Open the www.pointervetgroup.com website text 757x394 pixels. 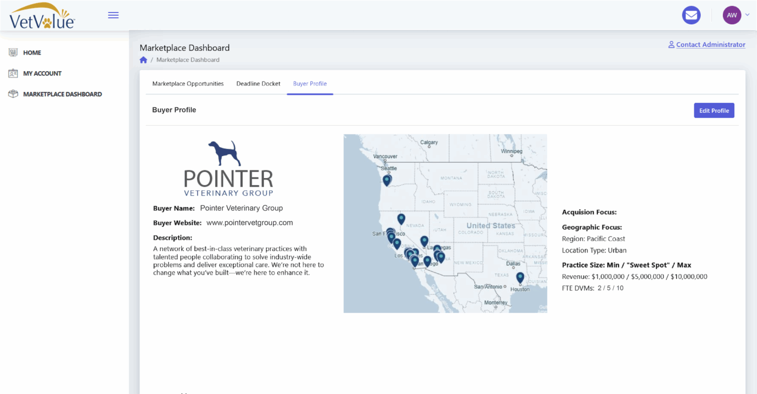coord(249,222)
